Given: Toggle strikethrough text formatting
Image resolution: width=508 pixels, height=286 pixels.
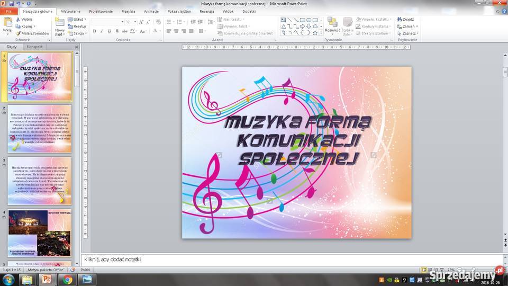Looking at the screenshot, I should click(124, 31).
